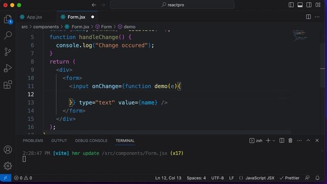
Task: Click the terminal cursor prompt
Action: 24,159
